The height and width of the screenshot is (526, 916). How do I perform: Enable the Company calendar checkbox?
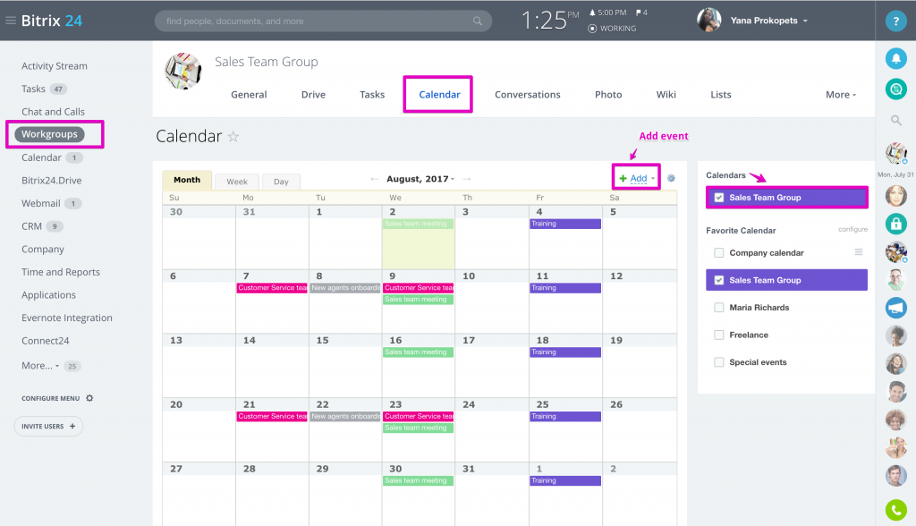(719, 253)
